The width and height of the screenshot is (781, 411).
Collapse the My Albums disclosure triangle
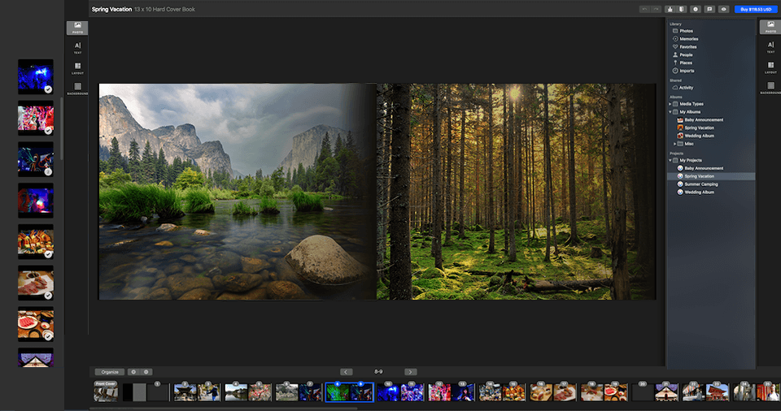point(670,112)
